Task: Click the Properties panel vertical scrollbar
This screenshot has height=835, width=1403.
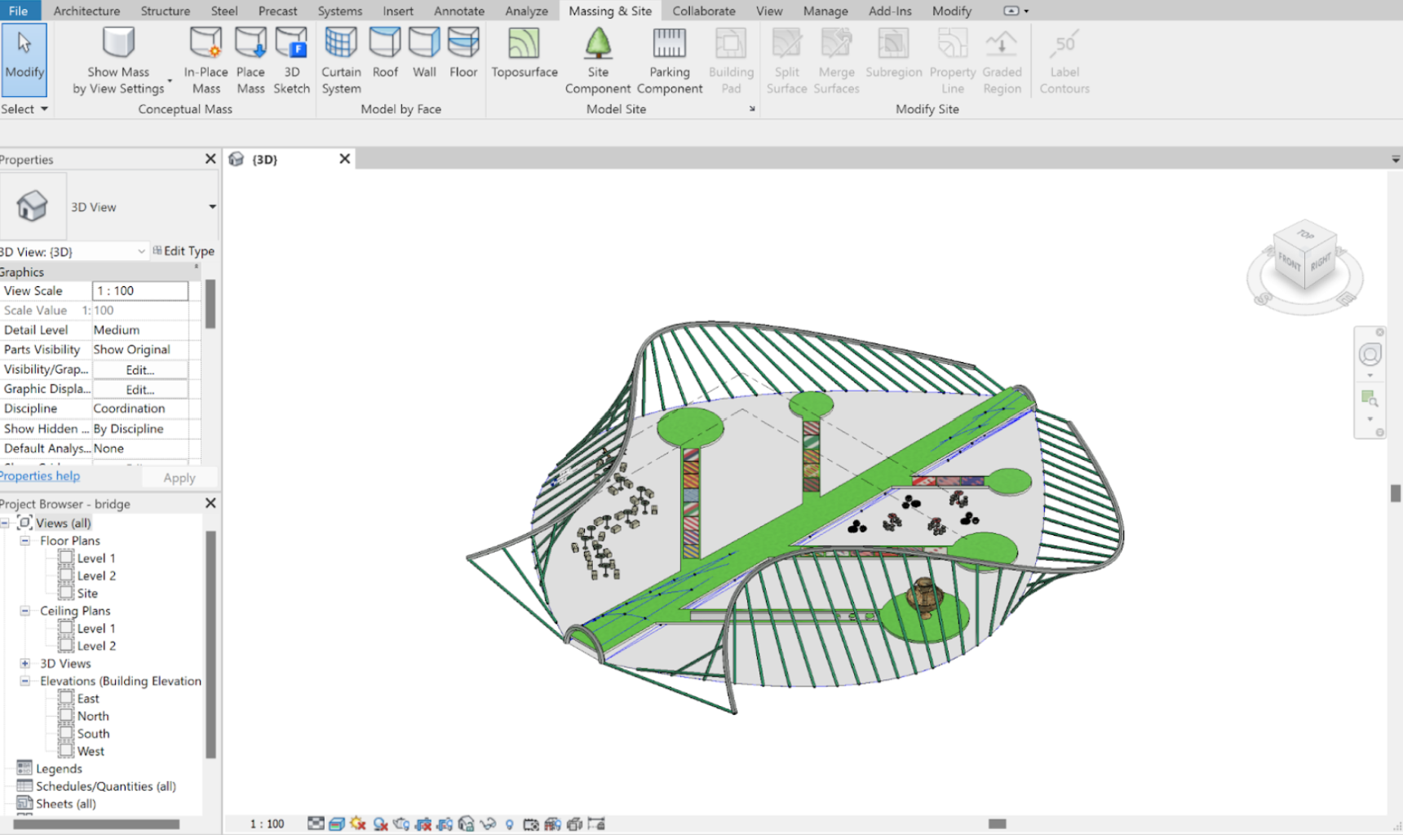Action: point(210,303)
